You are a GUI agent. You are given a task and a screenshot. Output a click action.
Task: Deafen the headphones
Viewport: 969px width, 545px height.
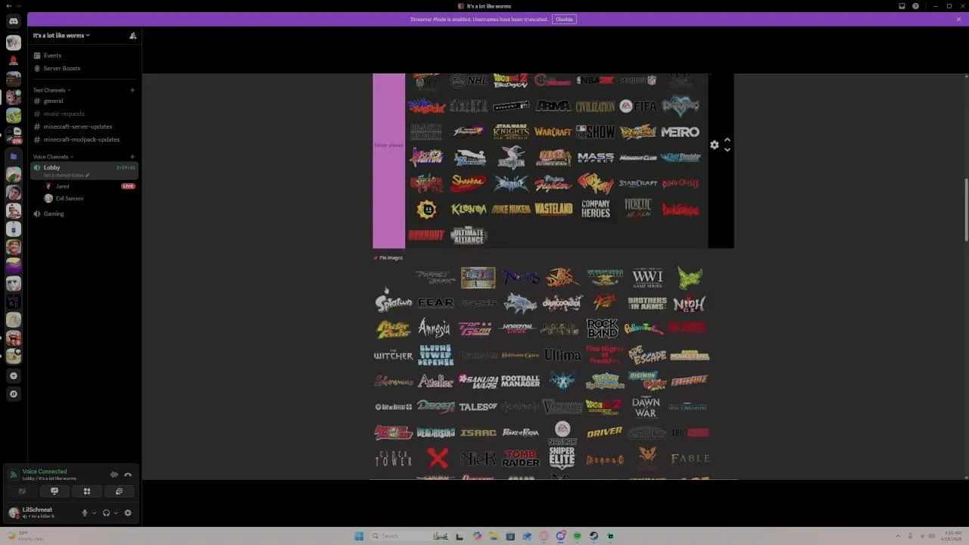click(106, 512)
